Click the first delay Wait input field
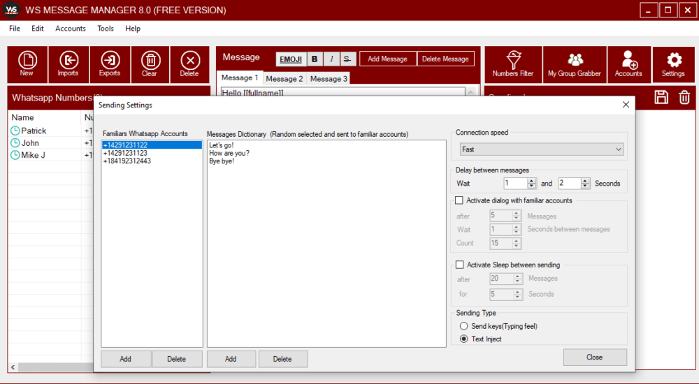The width and height of the screenshot is (699, 384). 515,183
